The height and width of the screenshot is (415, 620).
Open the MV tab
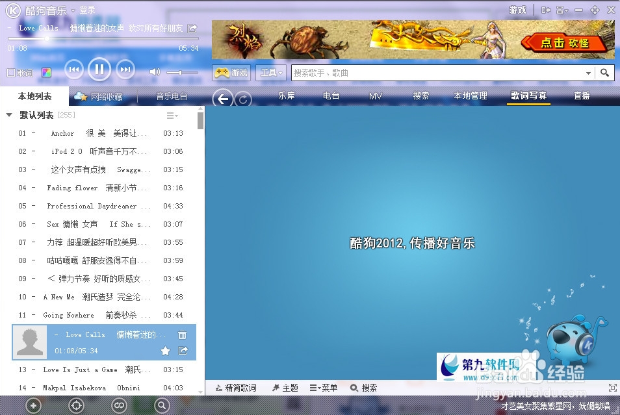pos(375,95)
